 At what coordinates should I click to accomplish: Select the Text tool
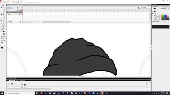pyautogui.click(x=4, y=14)
